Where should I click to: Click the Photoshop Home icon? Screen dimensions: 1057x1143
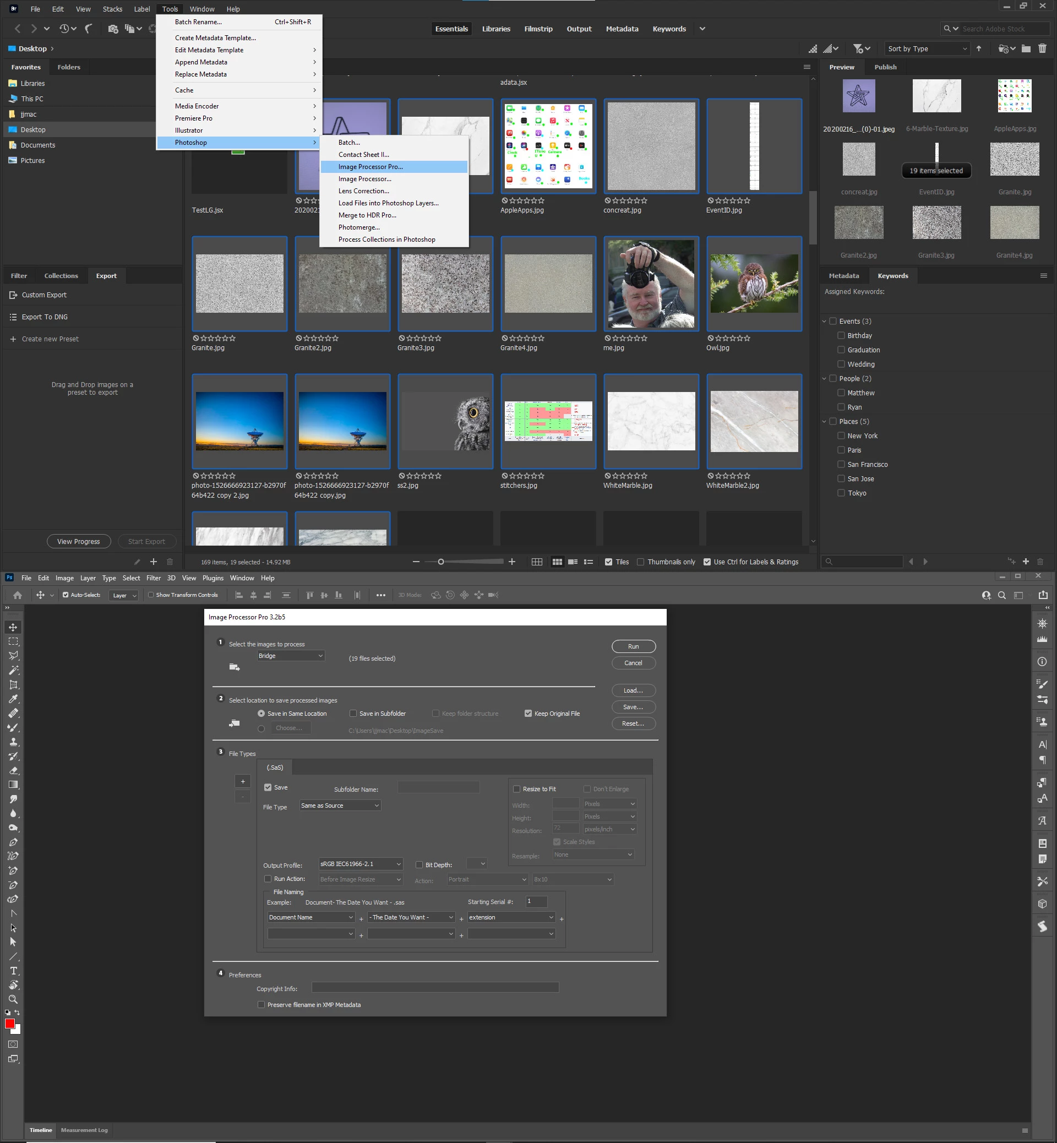tap(18, 595)
